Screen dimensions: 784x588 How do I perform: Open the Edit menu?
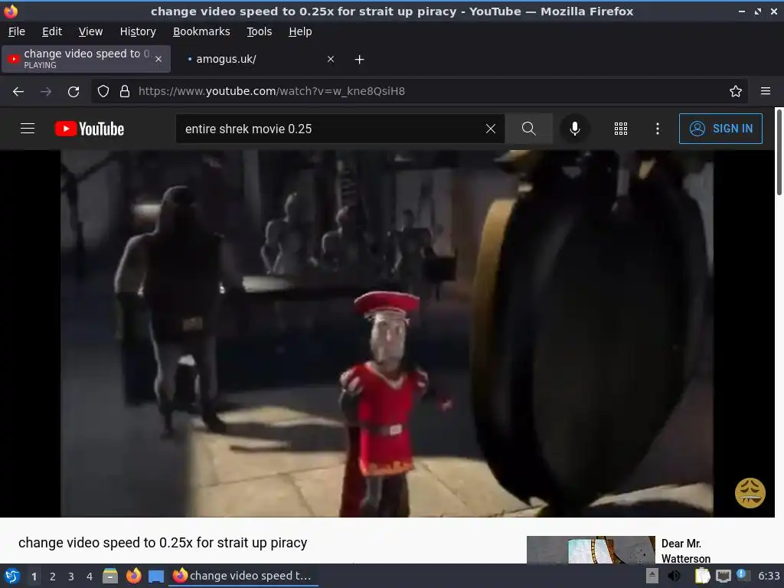click(x=52, y=31)
